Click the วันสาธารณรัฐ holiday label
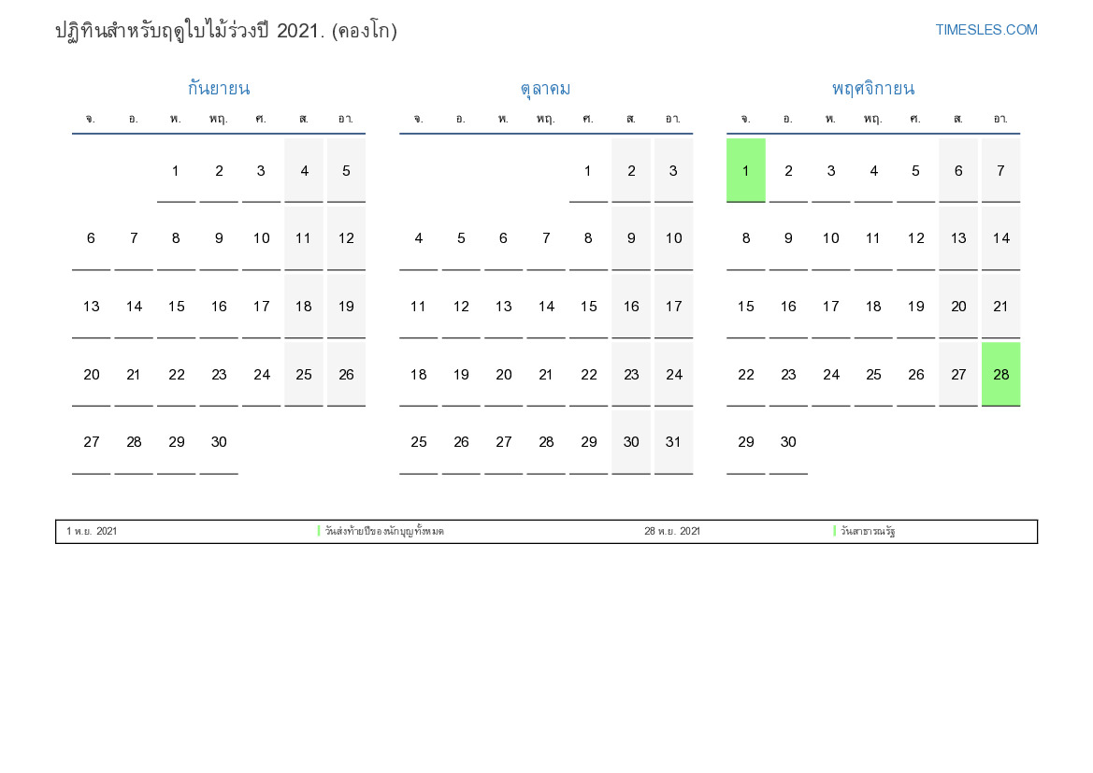The image size is (1093, 773). click(868, 532)
